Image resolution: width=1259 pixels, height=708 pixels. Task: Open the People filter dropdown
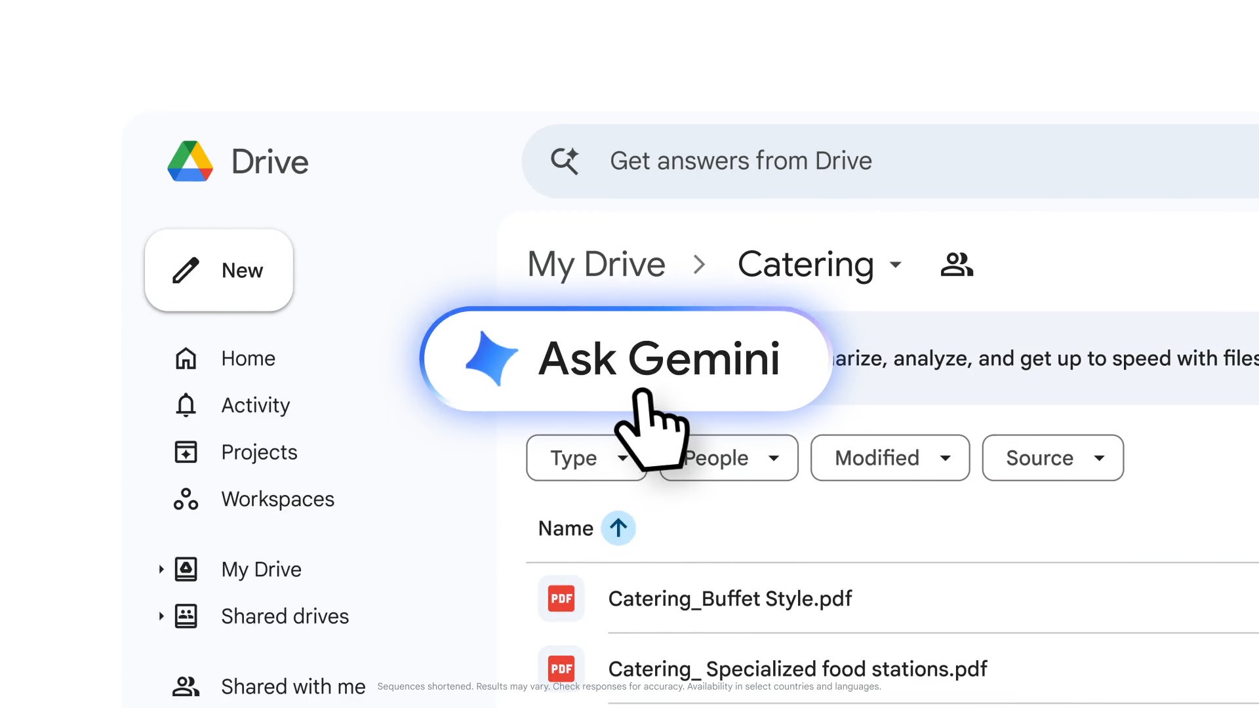click(x=729, y=458)
